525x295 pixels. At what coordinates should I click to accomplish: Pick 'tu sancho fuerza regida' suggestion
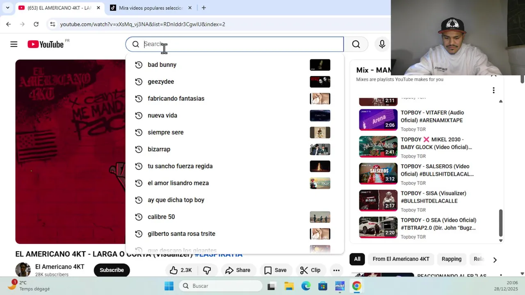[x=235, y=166]
